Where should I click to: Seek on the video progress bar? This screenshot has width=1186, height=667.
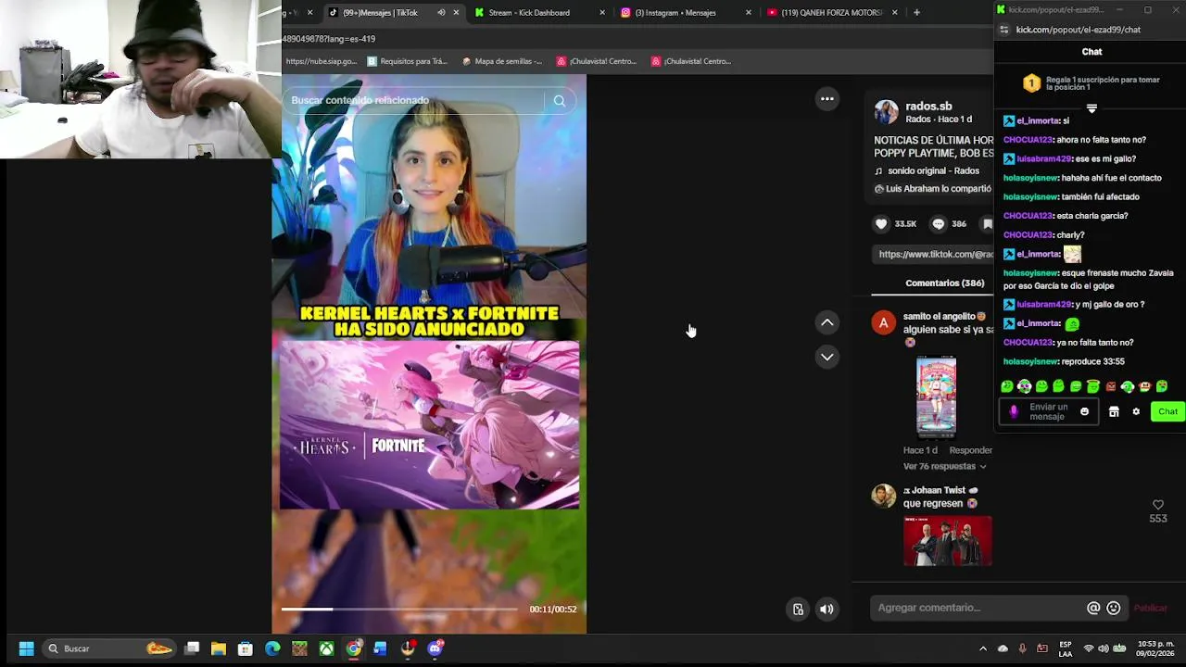coord(399,609)
